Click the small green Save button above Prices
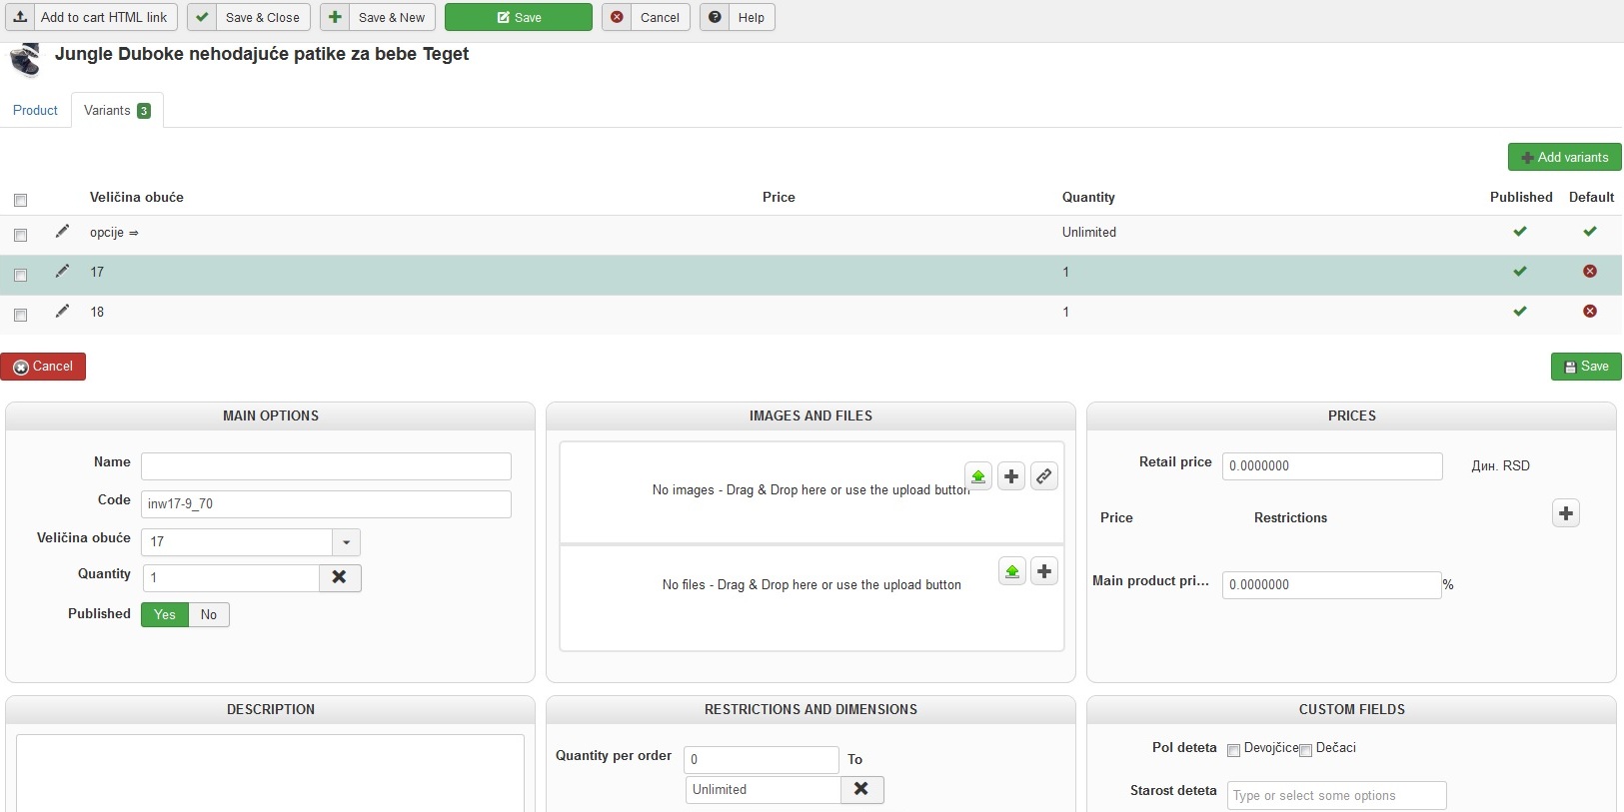The width and height of the screenshot is (1624, 812). pos(1586,367)
